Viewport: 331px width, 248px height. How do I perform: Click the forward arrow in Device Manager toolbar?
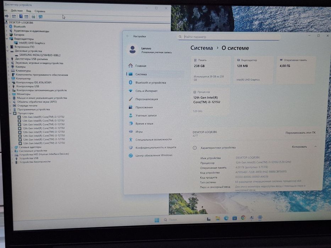pos(6,16)
